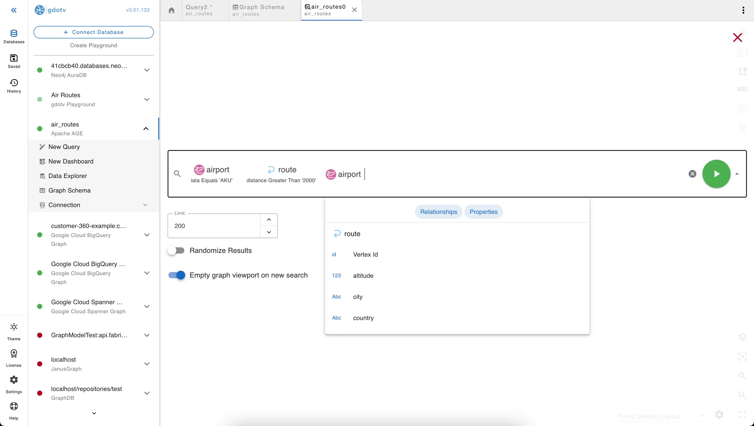
Task: Select New Query menu item
Action: [94, 147]
